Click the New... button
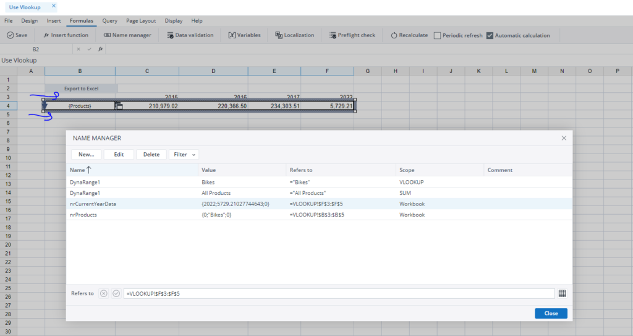This screenshot has height=336, width=633. pyautogui.click(x=87, y=155)
